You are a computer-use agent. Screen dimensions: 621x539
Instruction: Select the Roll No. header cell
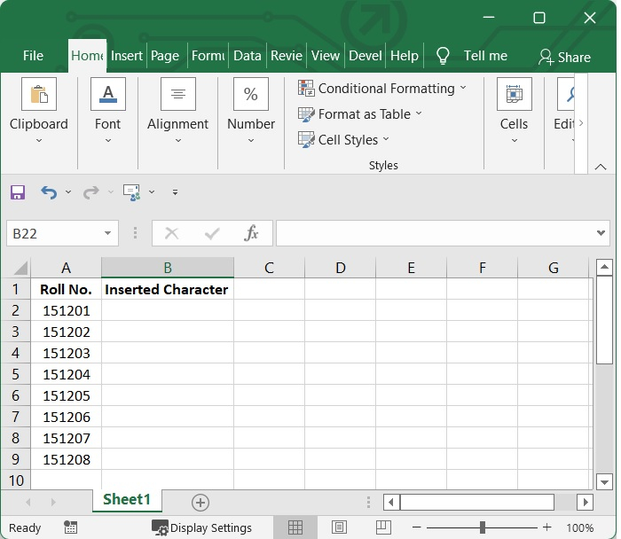coord(67,289)
